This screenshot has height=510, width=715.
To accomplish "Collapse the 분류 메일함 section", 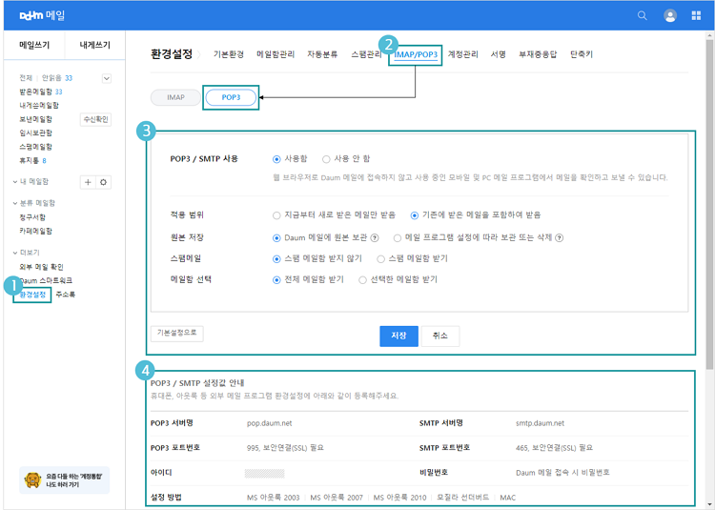I will click(15, 203).
